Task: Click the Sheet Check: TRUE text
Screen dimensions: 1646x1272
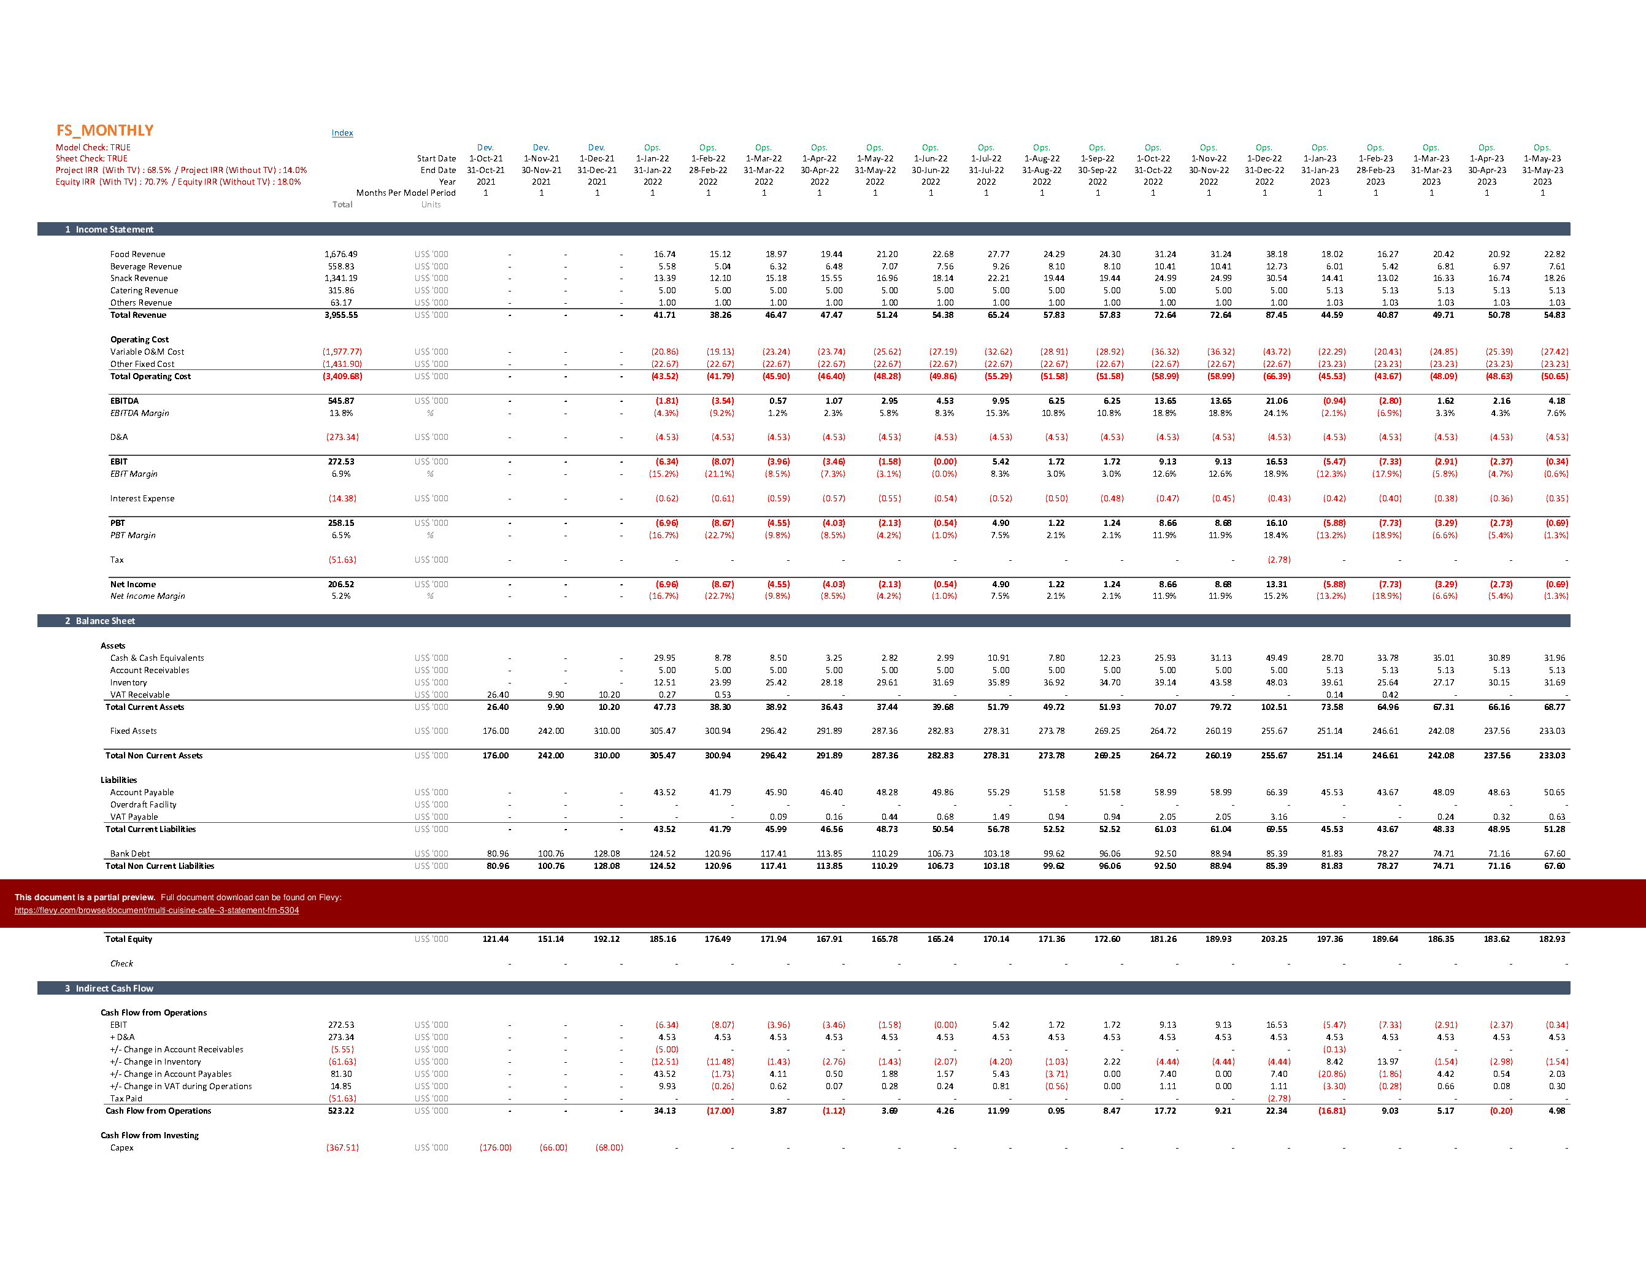Action: click(x=92, y=158)
